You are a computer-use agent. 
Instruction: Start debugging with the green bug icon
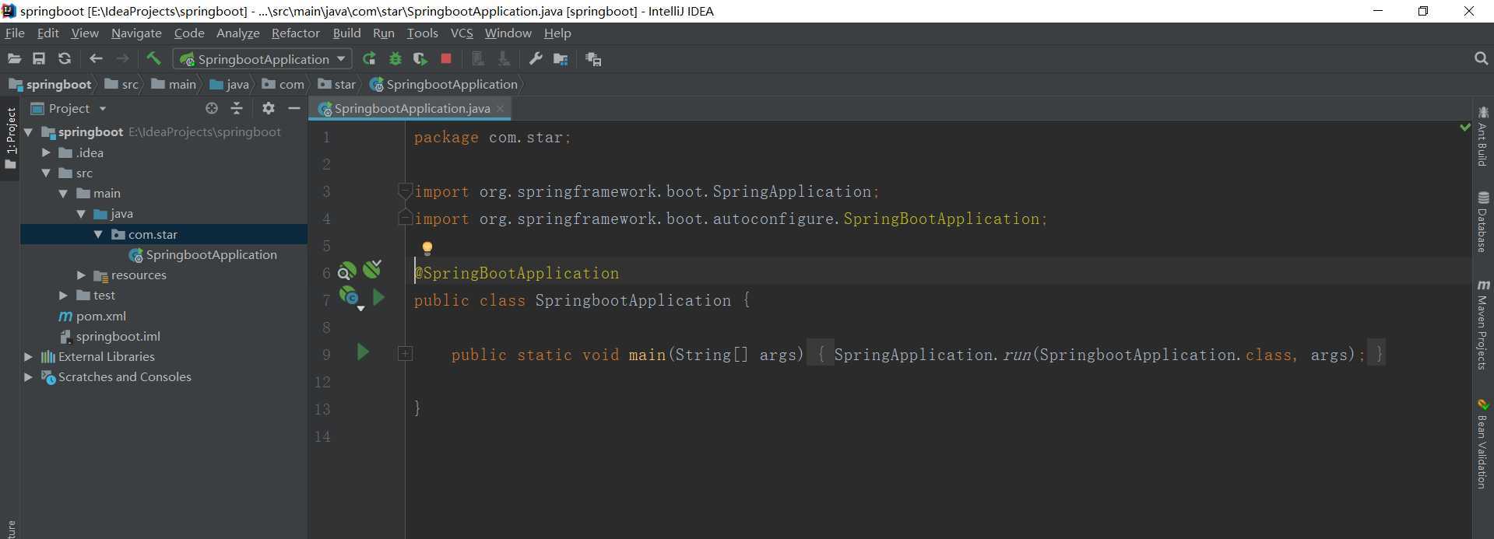click(x=395, y=59)
